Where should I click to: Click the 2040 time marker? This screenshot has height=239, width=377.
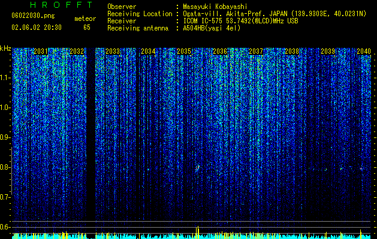click(364, 51)
